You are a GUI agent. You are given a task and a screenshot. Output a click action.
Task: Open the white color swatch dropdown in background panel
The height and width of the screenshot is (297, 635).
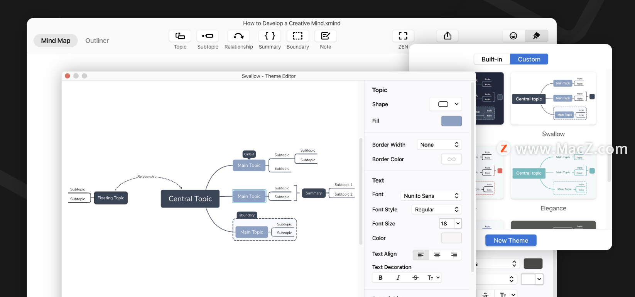tap(539, 279)
